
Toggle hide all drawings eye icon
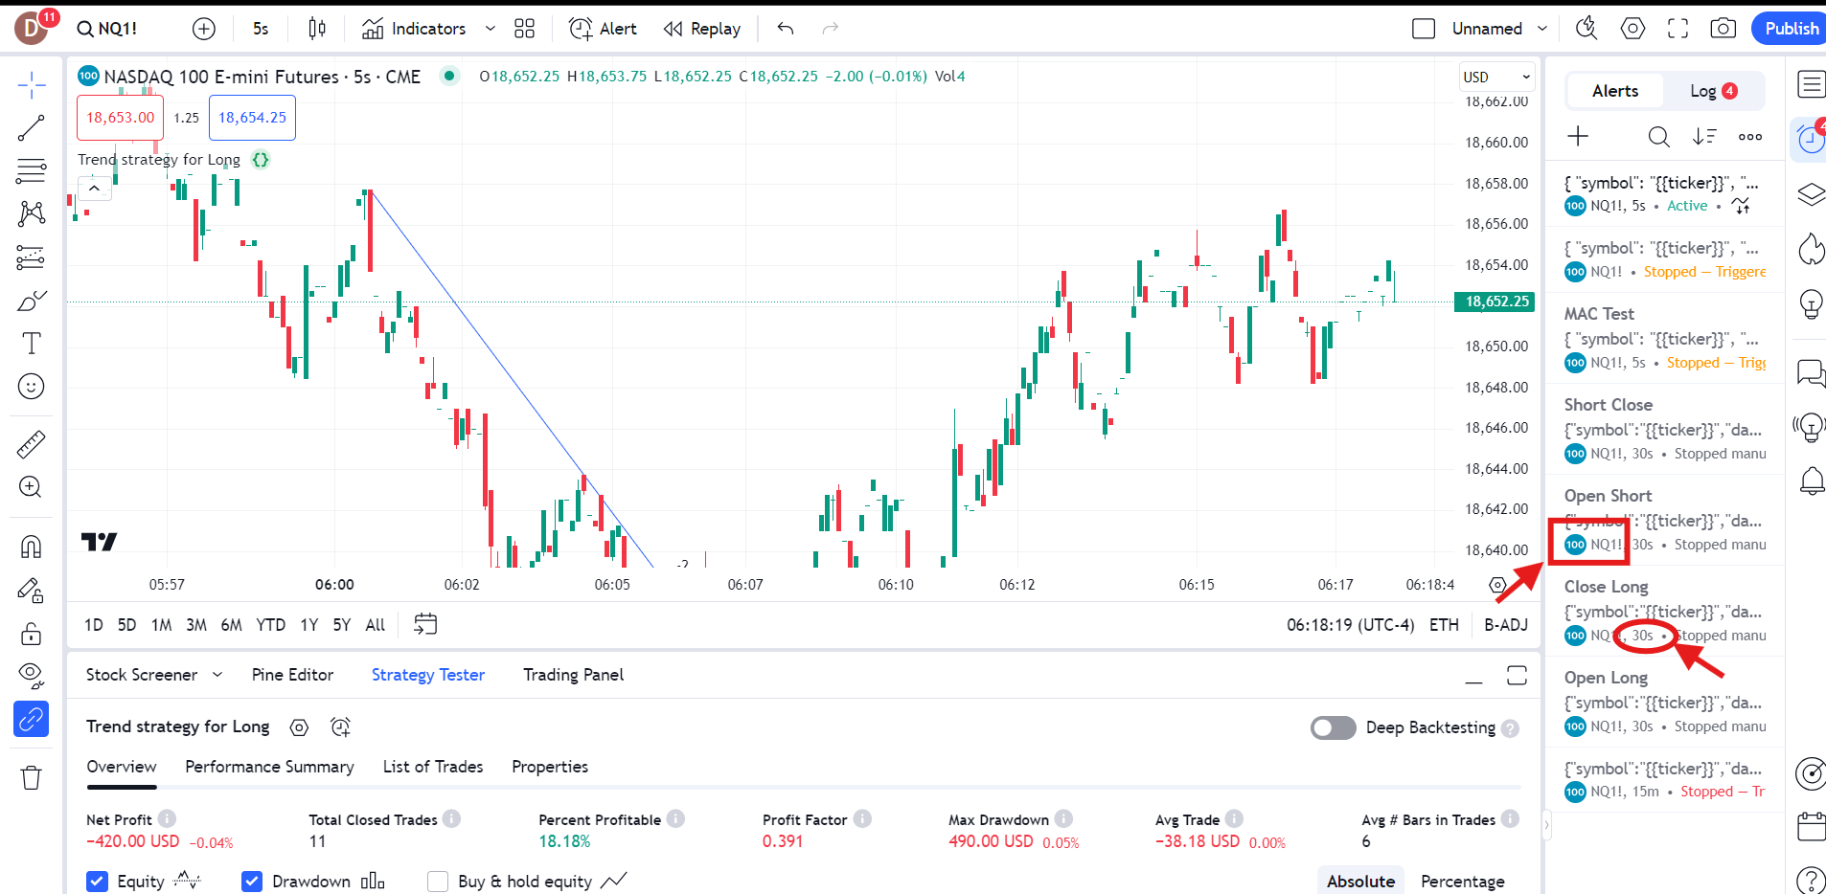point(31,676)
